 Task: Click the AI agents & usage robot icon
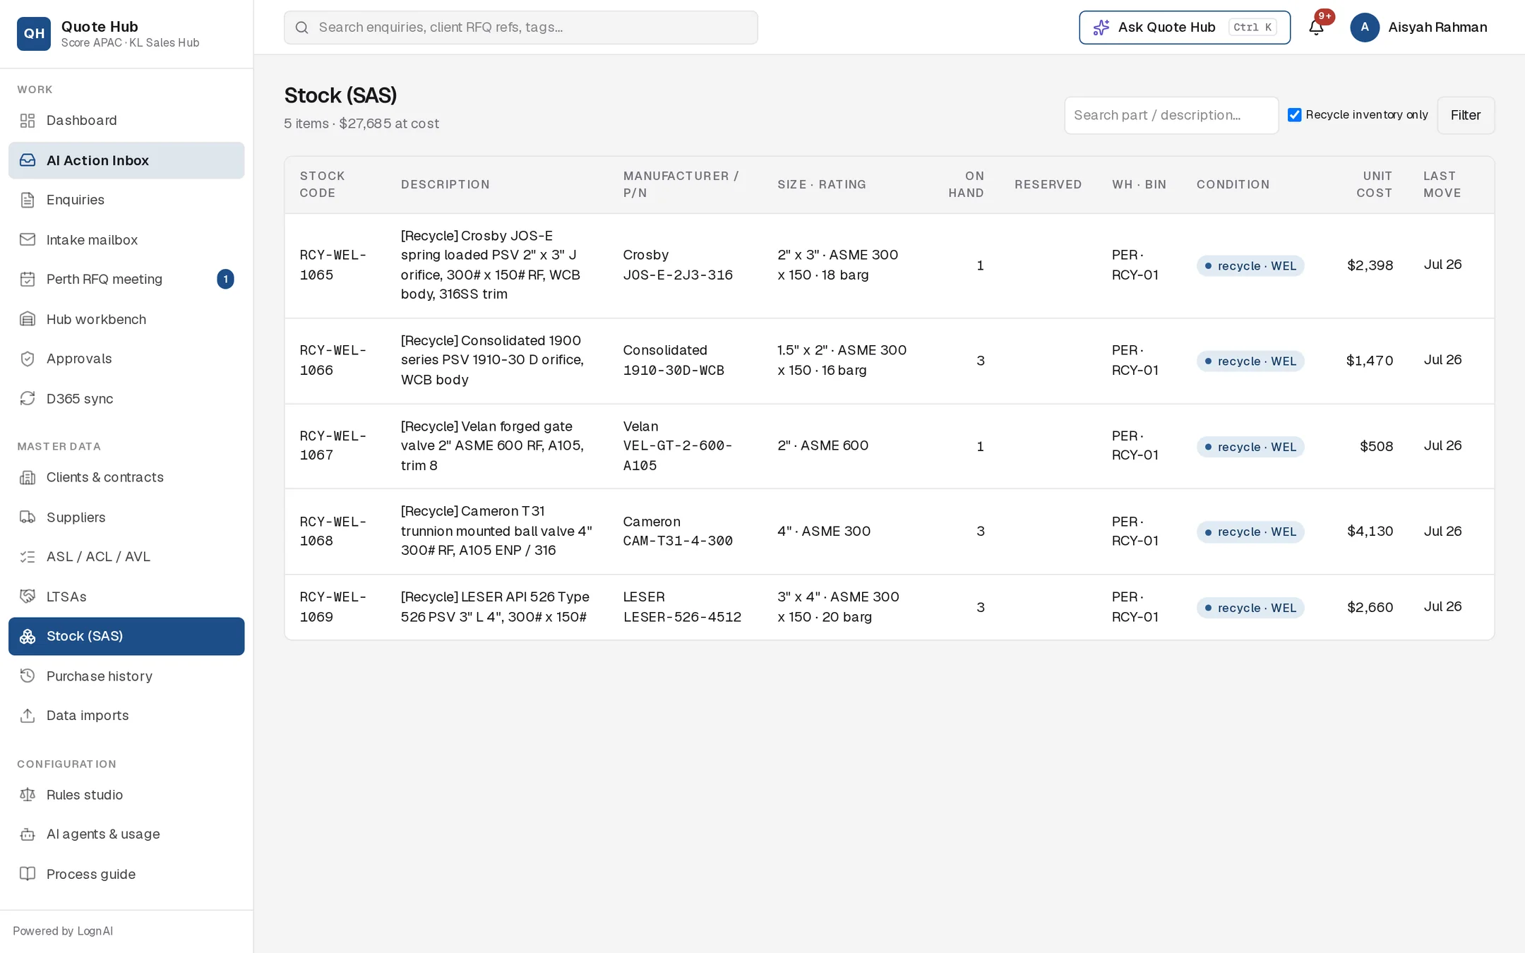28,834
